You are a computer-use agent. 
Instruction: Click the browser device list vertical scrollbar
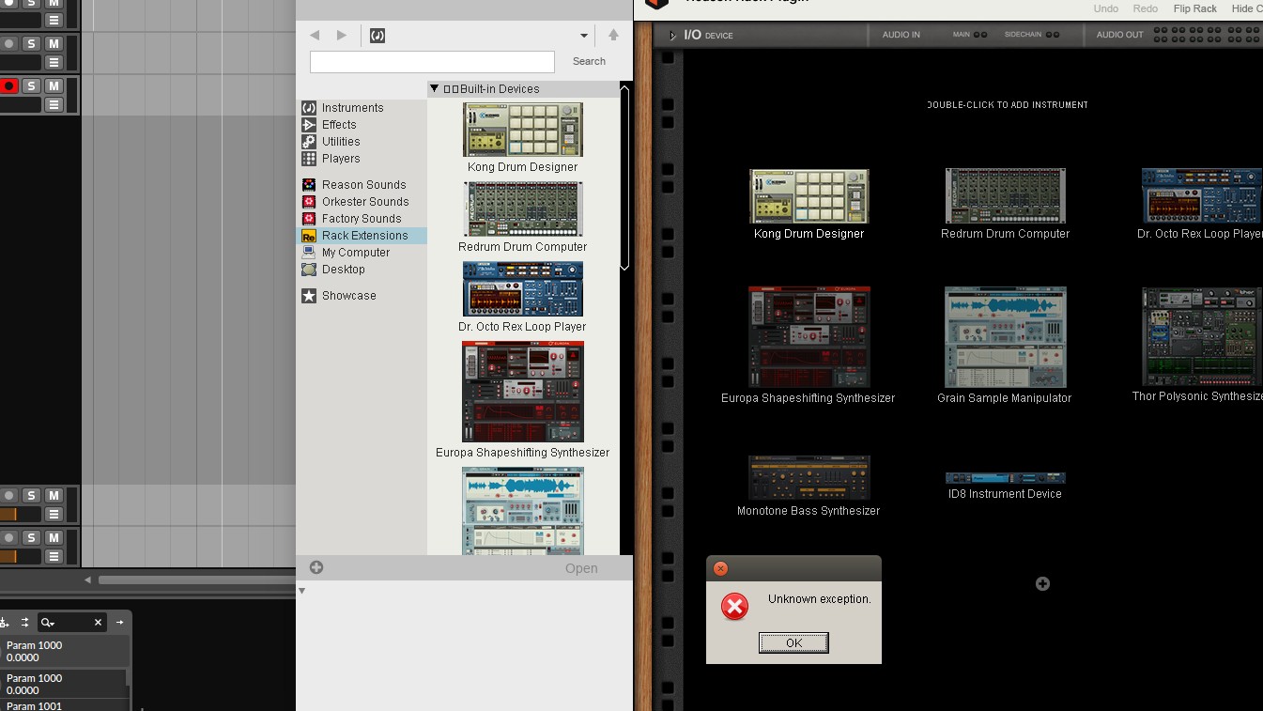(625, 178)
